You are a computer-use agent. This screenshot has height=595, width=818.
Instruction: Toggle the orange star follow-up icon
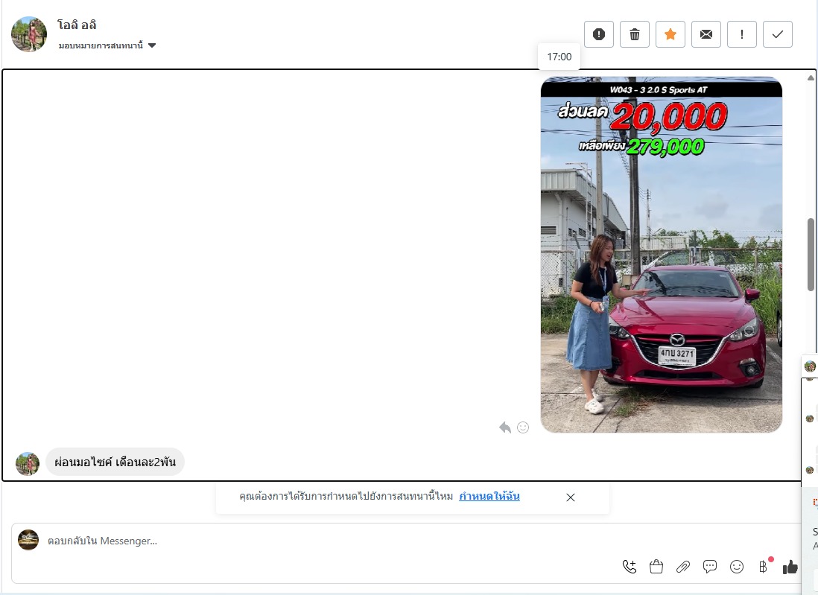(x=670, y=34)
